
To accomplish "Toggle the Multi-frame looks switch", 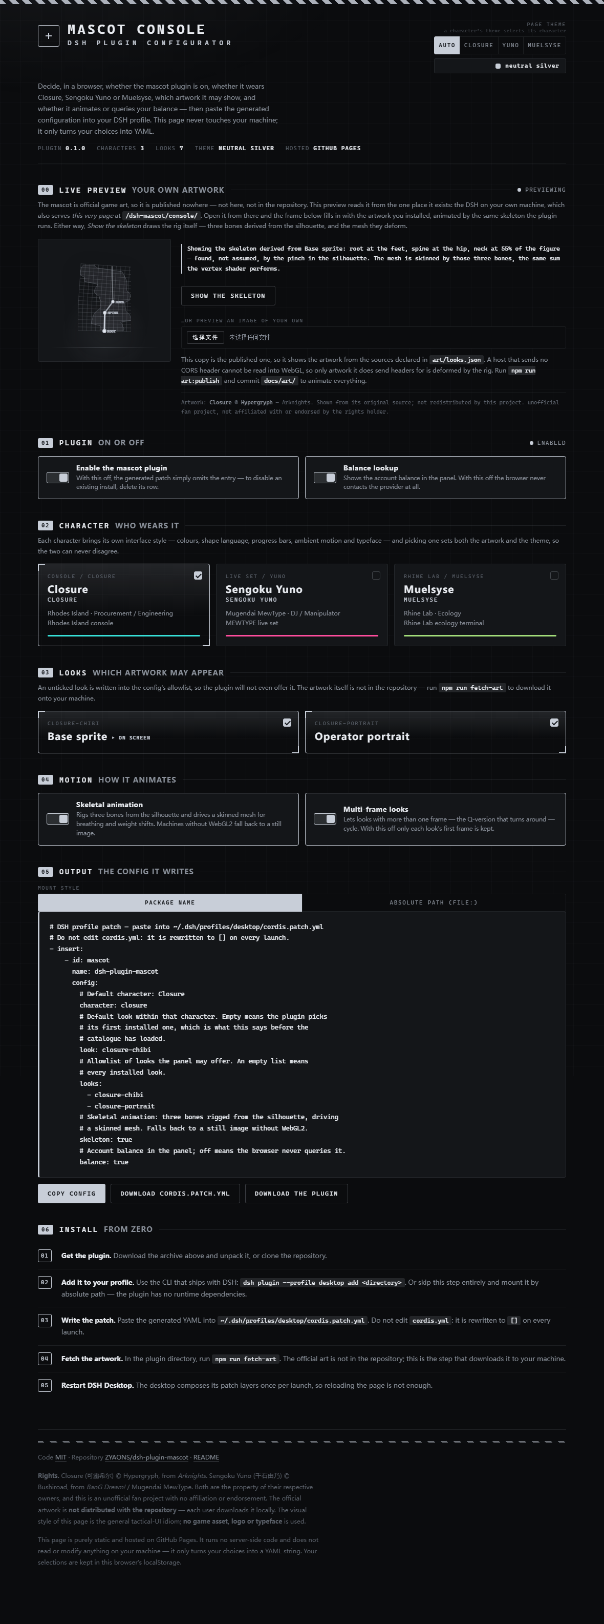I will [x=325, y=819].
